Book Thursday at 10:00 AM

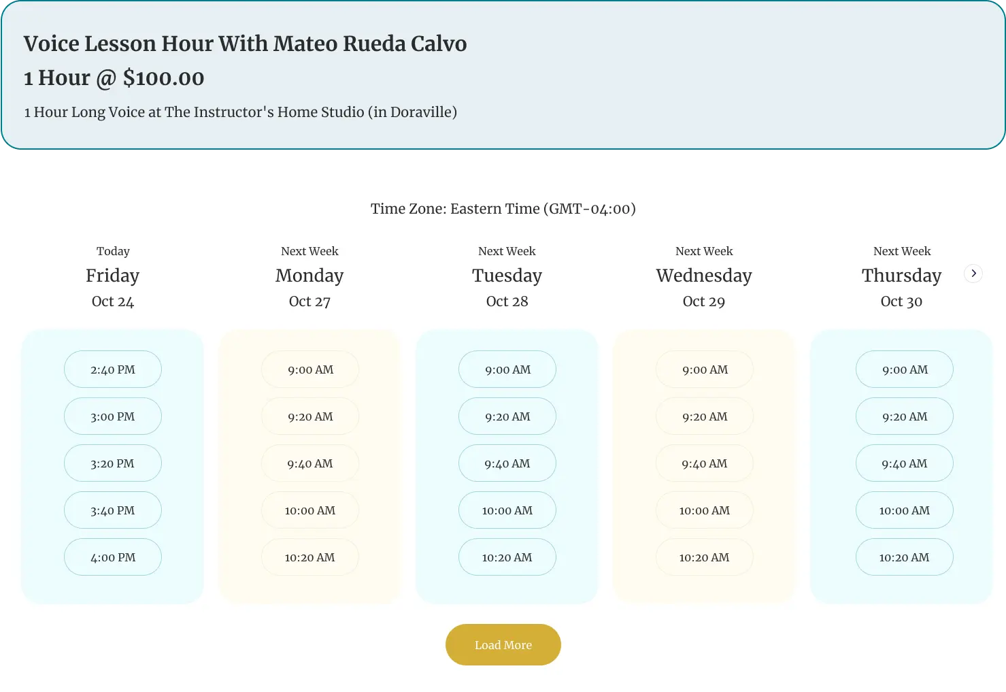click(905, 510)
